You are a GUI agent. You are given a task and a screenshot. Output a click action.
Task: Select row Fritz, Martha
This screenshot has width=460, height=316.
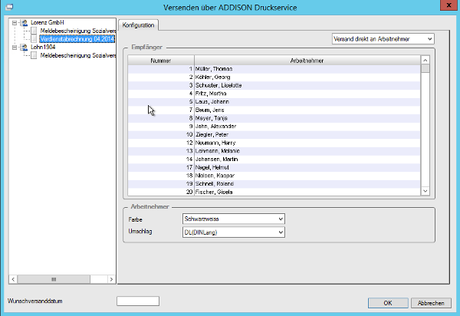274,94
